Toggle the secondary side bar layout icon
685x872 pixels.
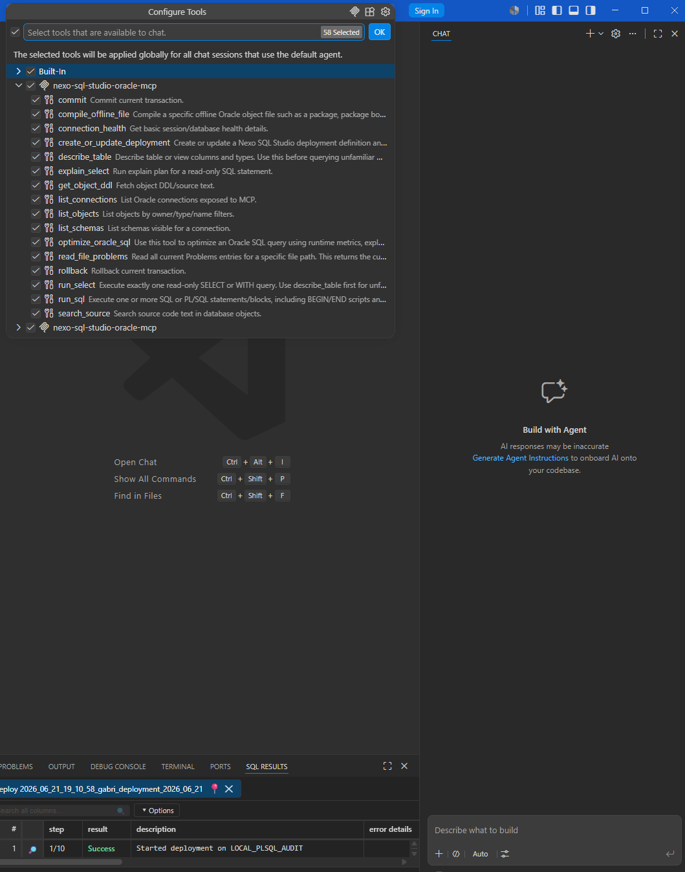591,10
